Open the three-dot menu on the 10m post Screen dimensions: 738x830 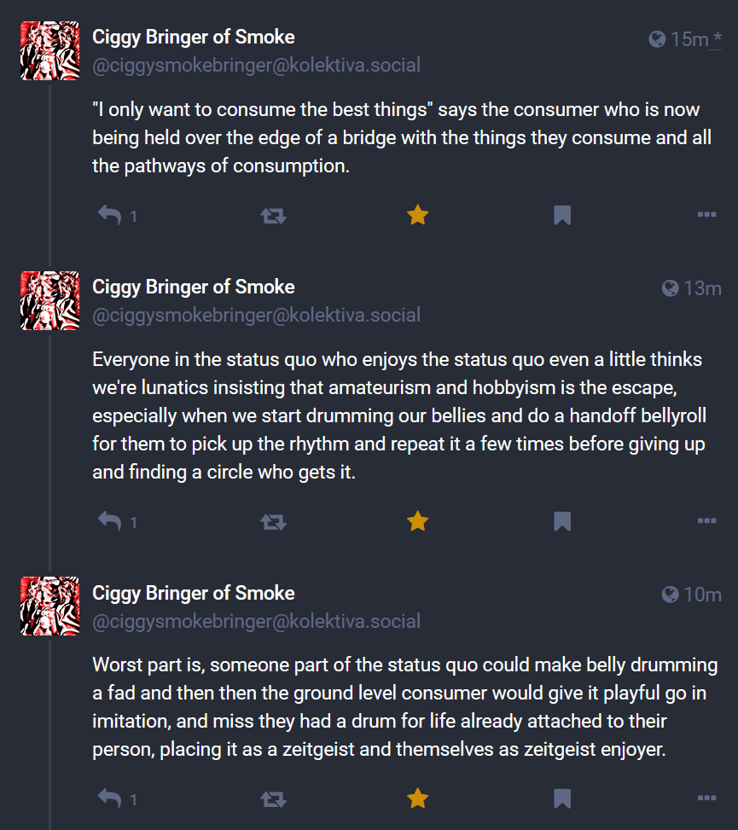[x=706, y=798]
